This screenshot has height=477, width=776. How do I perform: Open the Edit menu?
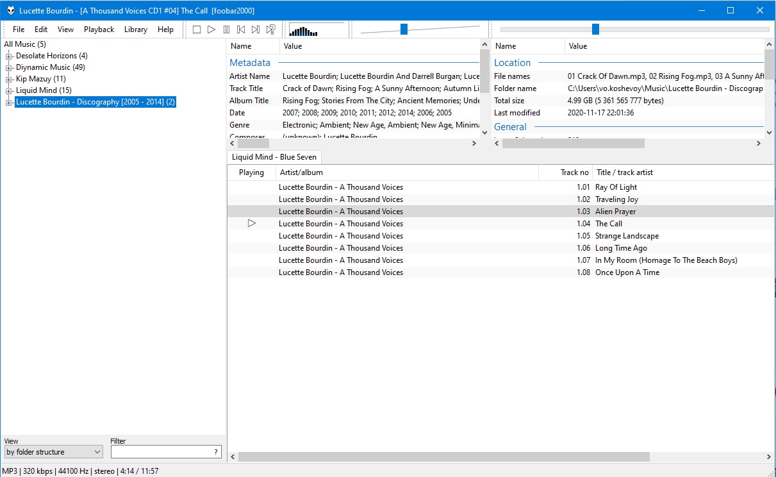[41, 29]
